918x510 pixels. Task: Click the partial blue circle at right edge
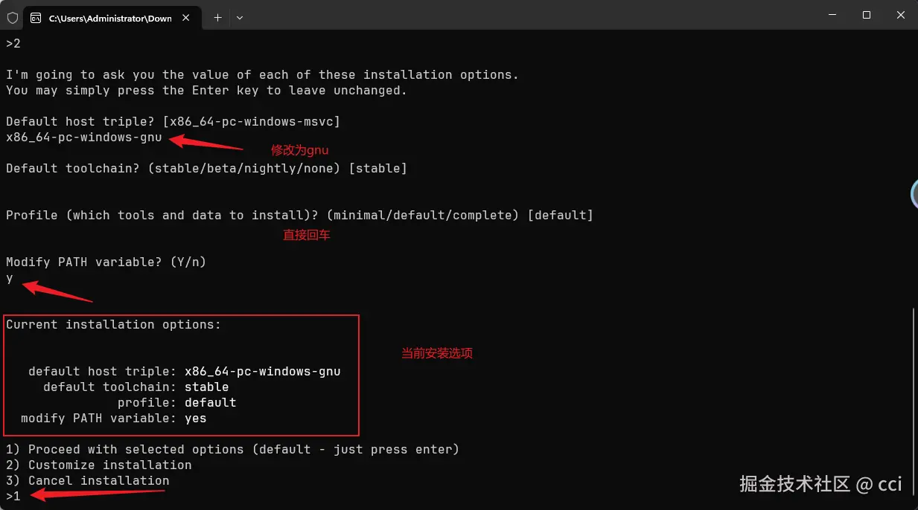click(x=914, y=193)
